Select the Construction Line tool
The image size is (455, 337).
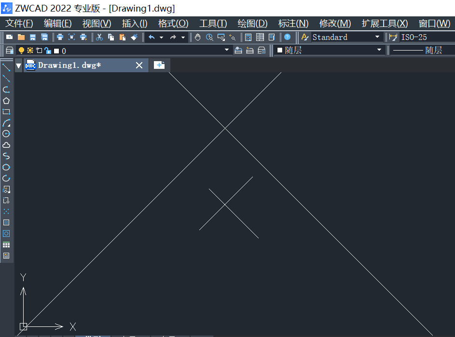pyautogui.click(x=6, y=78)
